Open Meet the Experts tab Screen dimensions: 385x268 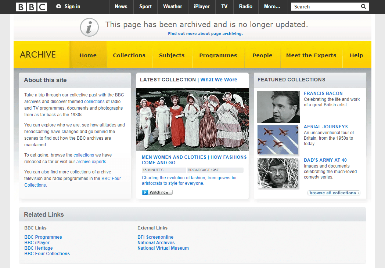311,55
